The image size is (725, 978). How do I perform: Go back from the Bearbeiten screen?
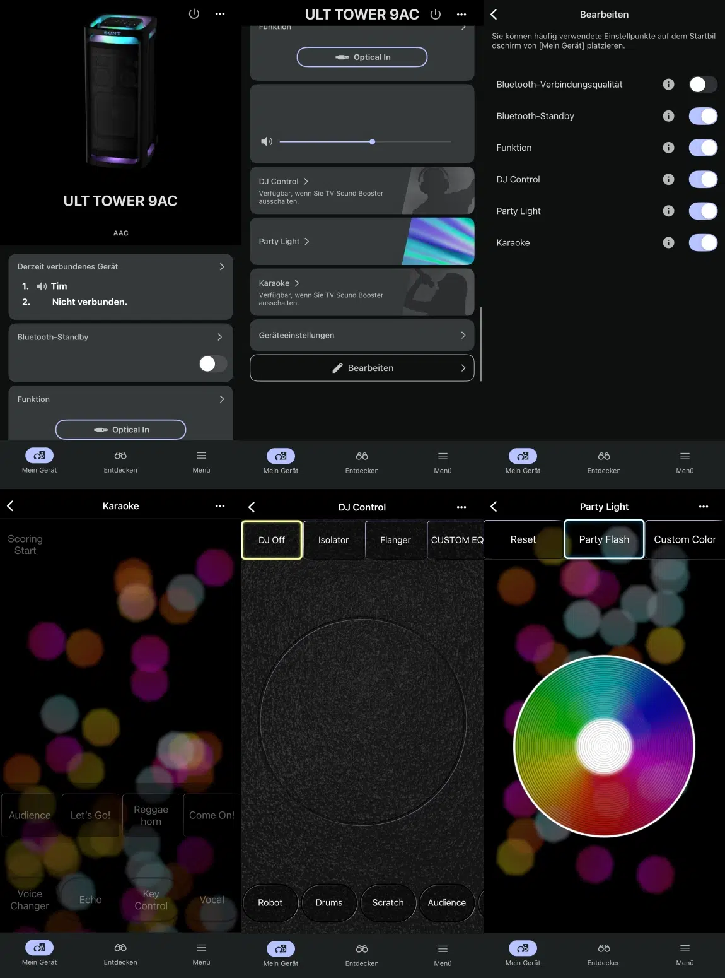[x=494, y=15]
